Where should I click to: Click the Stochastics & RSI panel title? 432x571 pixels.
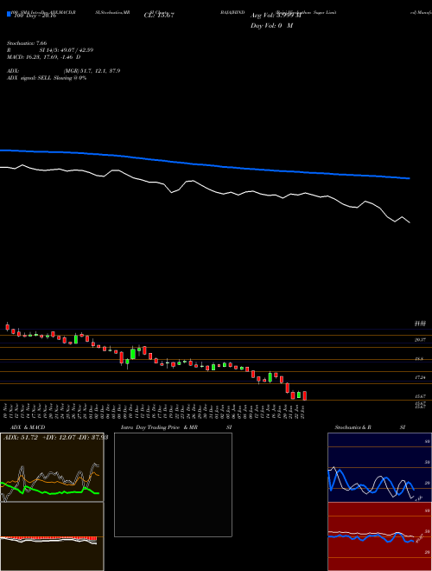[x=370, y=427]
